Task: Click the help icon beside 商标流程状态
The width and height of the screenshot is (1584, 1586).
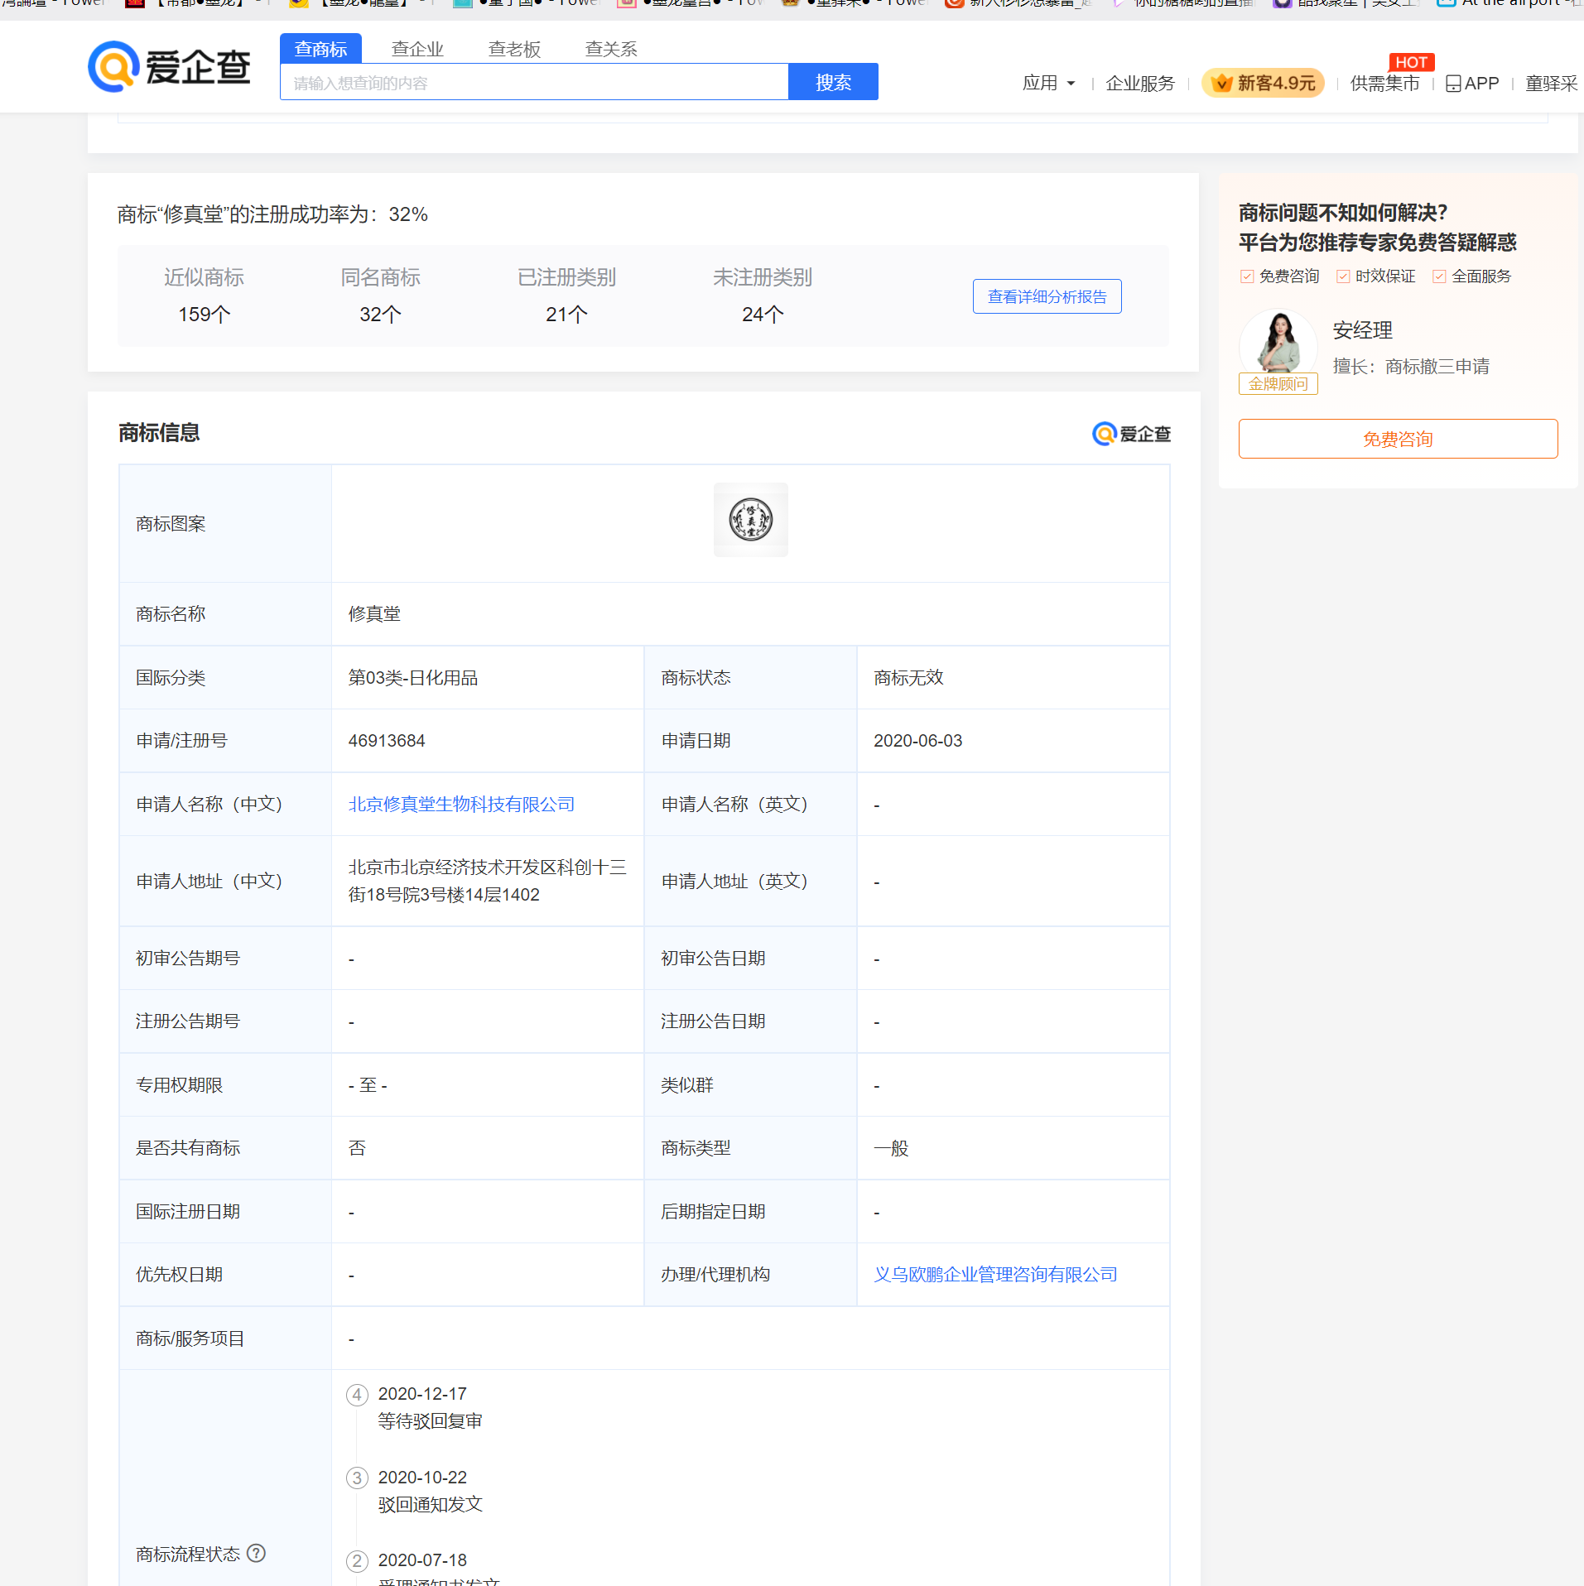Action: [257, 1553]
